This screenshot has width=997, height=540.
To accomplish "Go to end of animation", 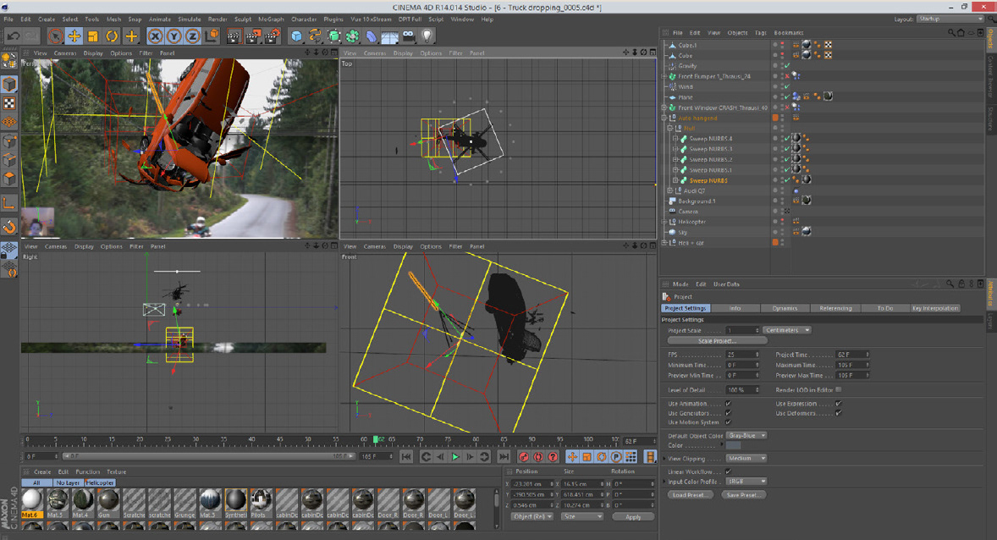I will 504,457.
